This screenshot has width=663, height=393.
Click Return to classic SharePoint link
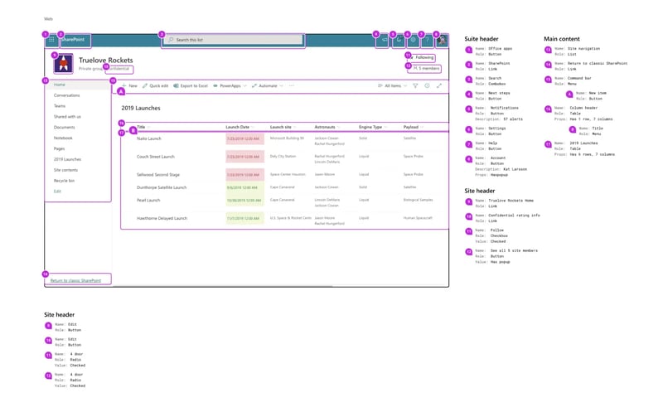(x=75, y=280)
